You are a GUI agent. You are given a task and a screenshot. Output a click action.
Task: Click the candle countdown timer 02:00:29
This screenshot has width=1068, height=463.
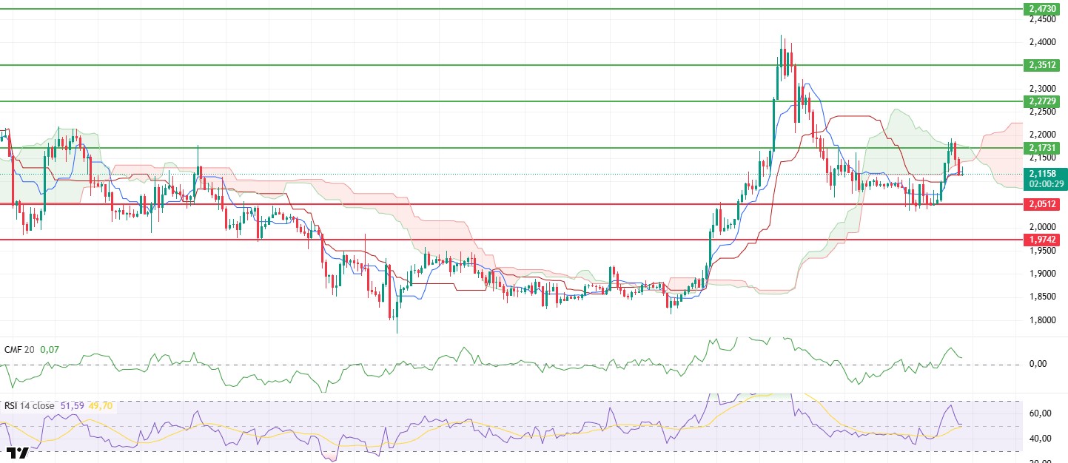click(x=1044, y=184)
